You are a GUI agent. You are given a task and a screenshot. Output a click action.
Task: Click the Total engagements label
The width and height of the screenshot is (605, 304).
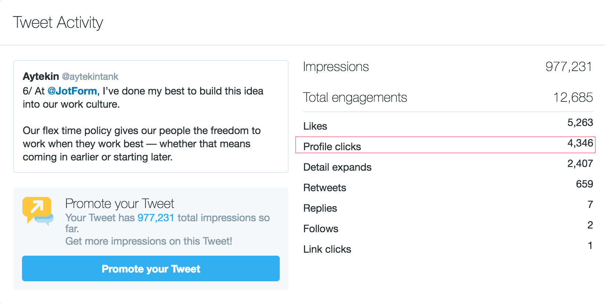355,97
